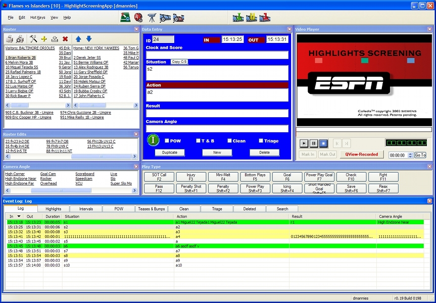Click the red X delete icon in Roster
The image size is (436, 303).
pos(65,39)
